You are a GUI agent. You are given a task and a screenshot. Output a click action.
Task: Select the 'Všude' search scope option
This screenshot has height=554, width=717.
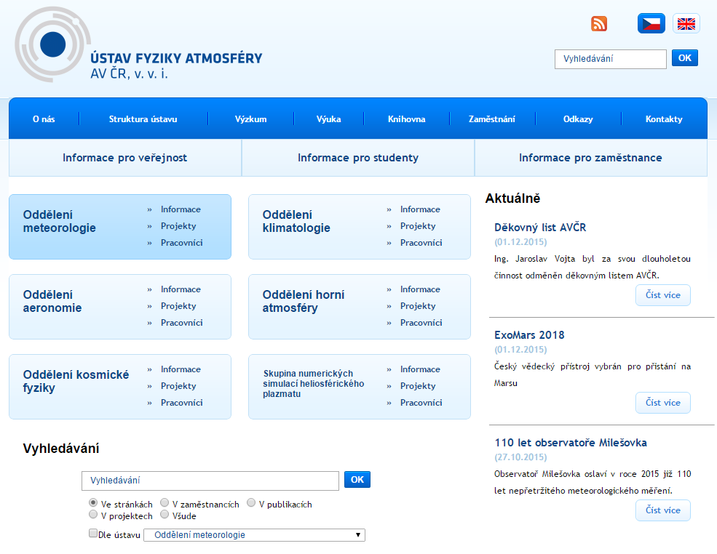tap(165, 514)
